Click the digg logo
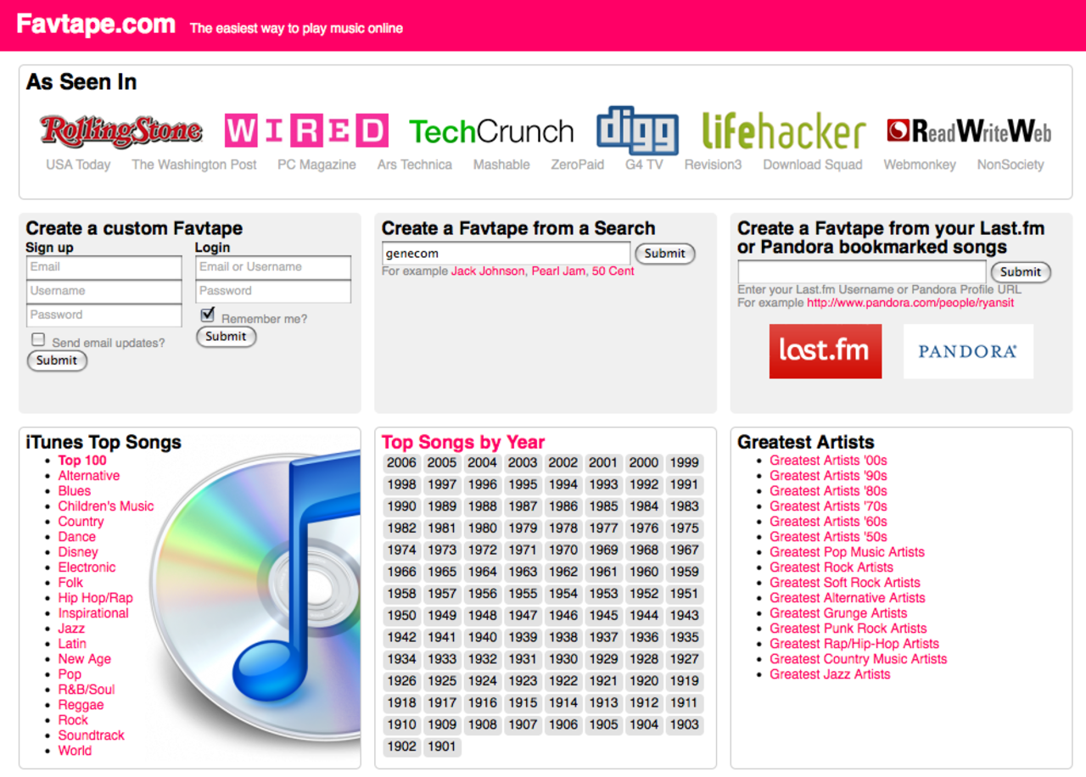The width and height of the screenshot is (1086, 777). point(637,131)
